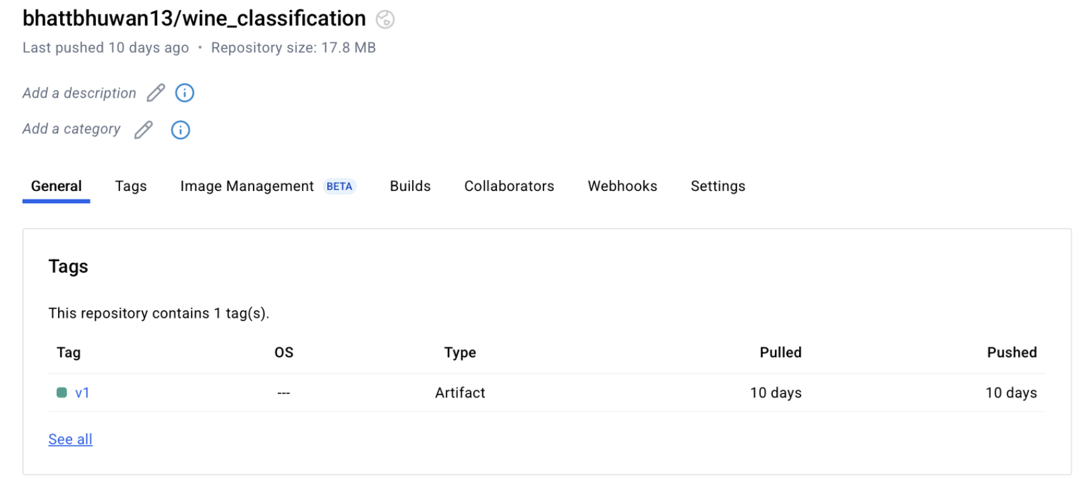This screenshot has height=489, width=1077.
Task: Click the public visibility globe icon beside repository name
Action: click(385, 20)
